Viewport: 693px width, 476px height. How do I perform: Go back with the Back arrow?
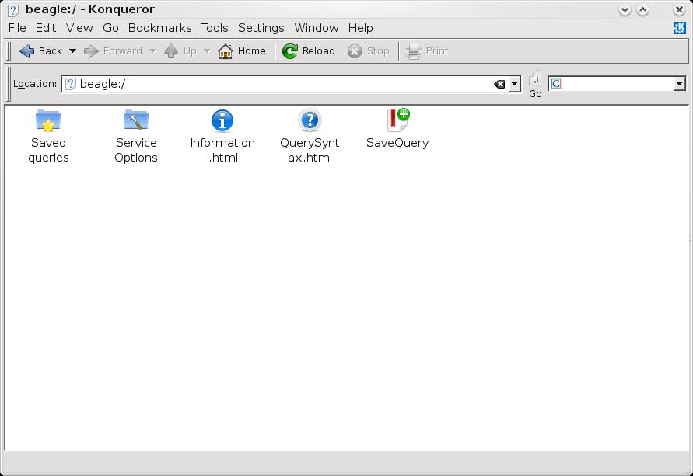coord(40,51)
